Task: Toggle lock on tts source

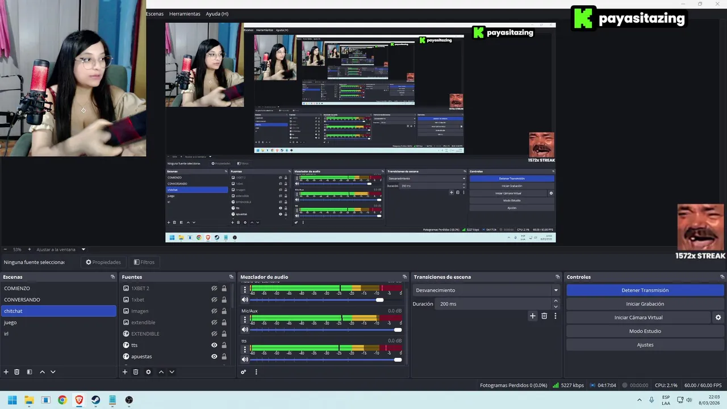Action: (224, 345)
